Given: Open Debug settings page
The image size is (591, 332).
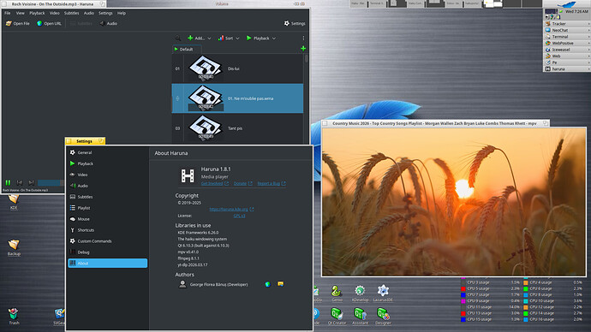Looking at the screenshot, I should [x=107, y=252].
